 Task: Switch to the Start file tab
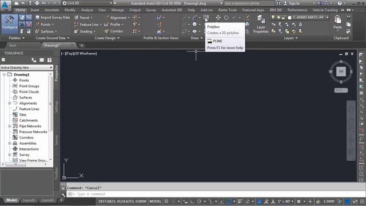13,45
